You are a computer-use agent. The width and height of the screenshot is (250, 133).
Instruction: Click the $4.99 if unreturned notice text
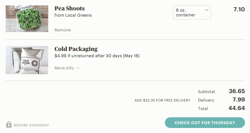pyautogui.click(x=97, y=56)
